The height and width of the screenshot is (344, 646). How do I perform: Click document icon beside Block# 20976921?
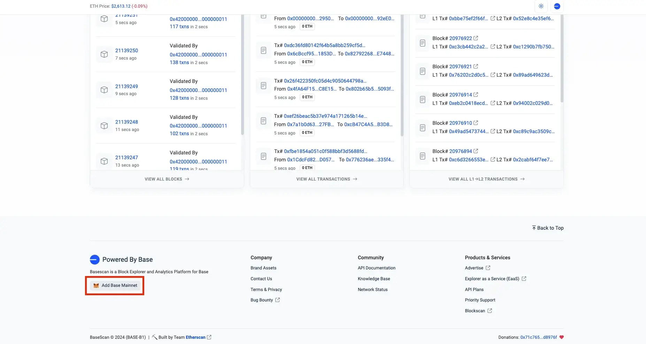tap(422, 71)
